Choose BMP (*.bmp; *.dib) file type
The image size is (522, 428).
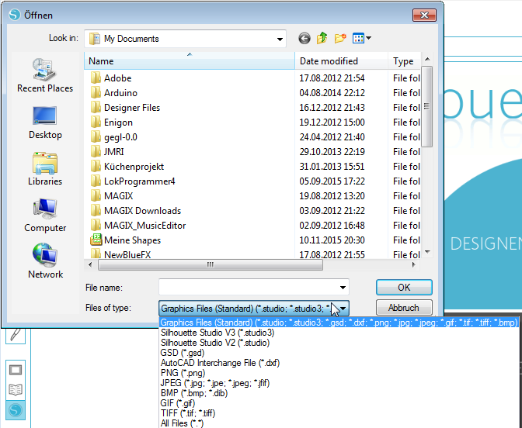click(x=194, y=393)
